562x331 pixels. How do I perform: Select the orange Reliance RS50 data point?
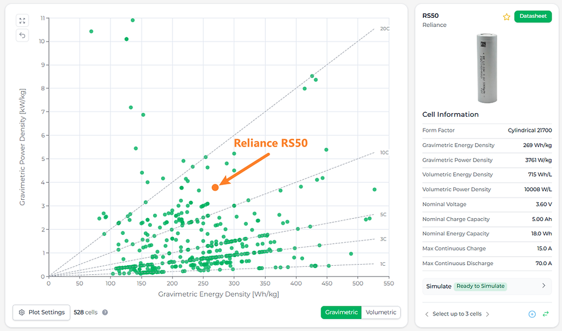(215, 187)
